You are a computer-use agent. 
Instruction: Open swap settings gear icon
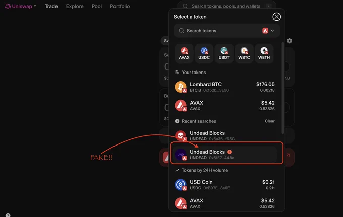289,41
